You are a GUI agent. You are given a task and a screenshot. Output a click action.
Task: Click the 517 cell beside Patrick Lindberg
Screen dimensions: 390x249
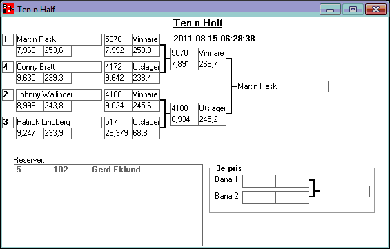pyautogui.click(x=118, y=122)
